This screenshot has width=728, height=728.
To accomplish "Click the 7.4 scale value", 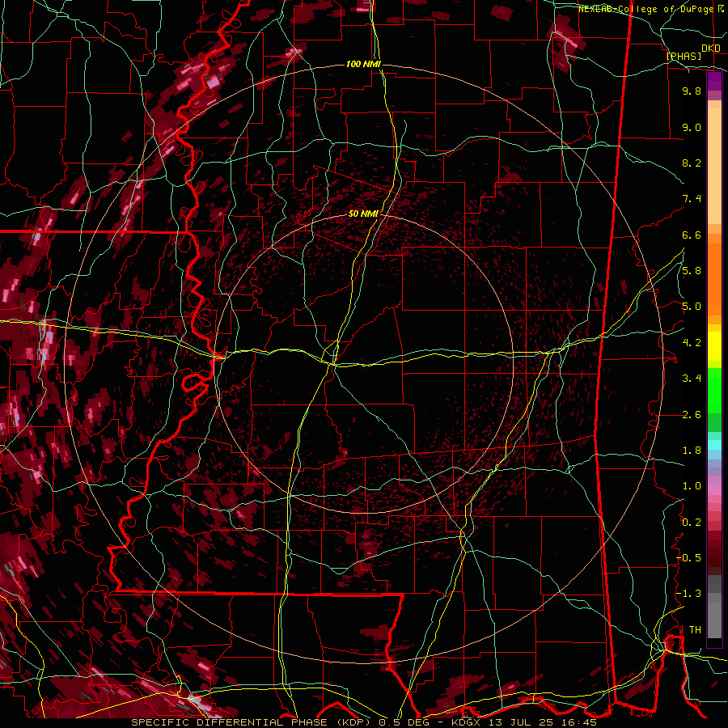I will (x=692, y=199).
